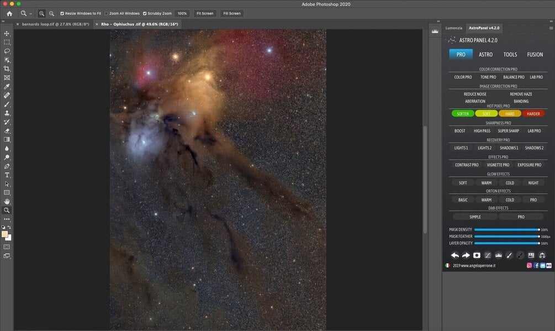Select the Rectangle shape tool

7,193
